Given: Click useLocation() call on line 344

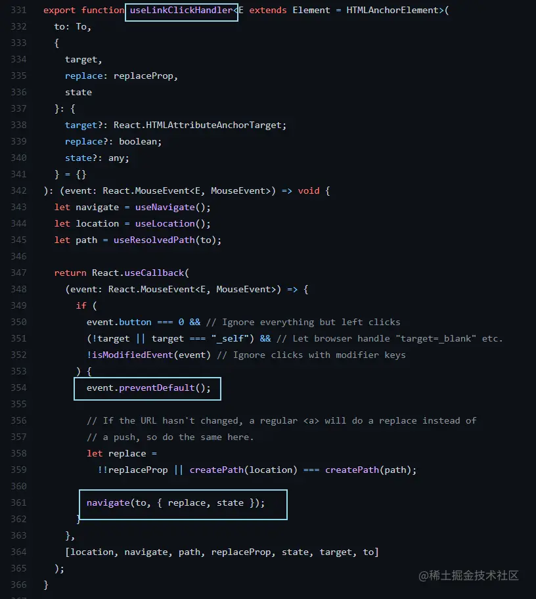Looking at the screenshot, I should tap(173, 224).
